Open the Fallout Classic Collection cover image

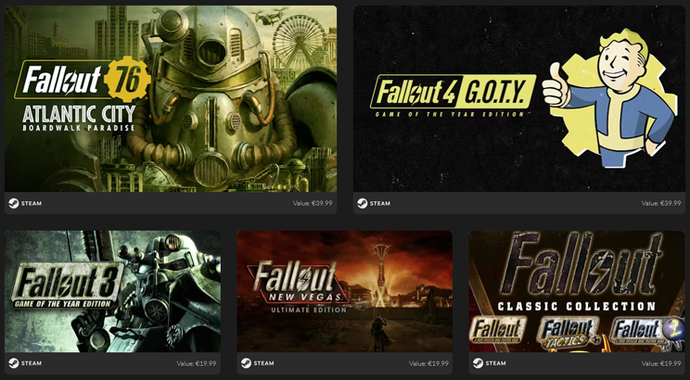(x=577, y=291)
